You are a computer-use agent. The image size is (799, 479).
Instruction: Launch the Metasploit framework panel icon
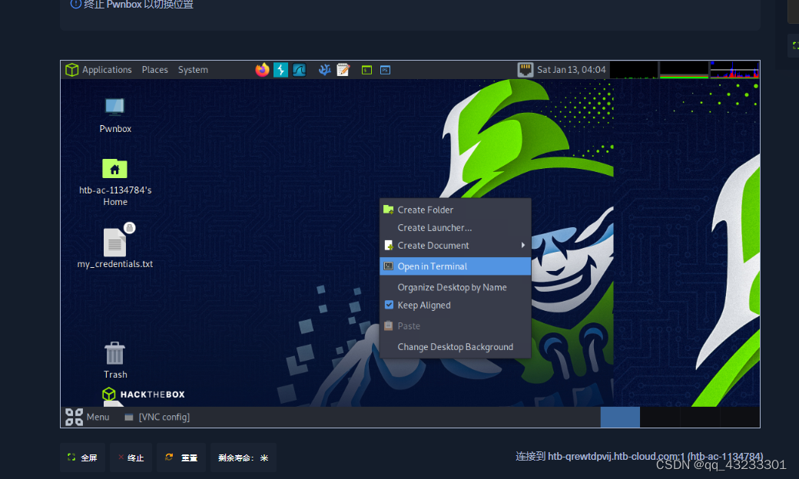pos(324,69)
